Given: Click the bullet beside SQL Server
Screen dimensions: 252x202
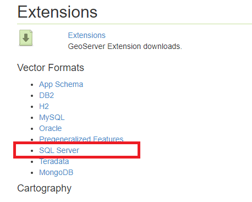Looking at the screenshot, I should tap(32, 151).
